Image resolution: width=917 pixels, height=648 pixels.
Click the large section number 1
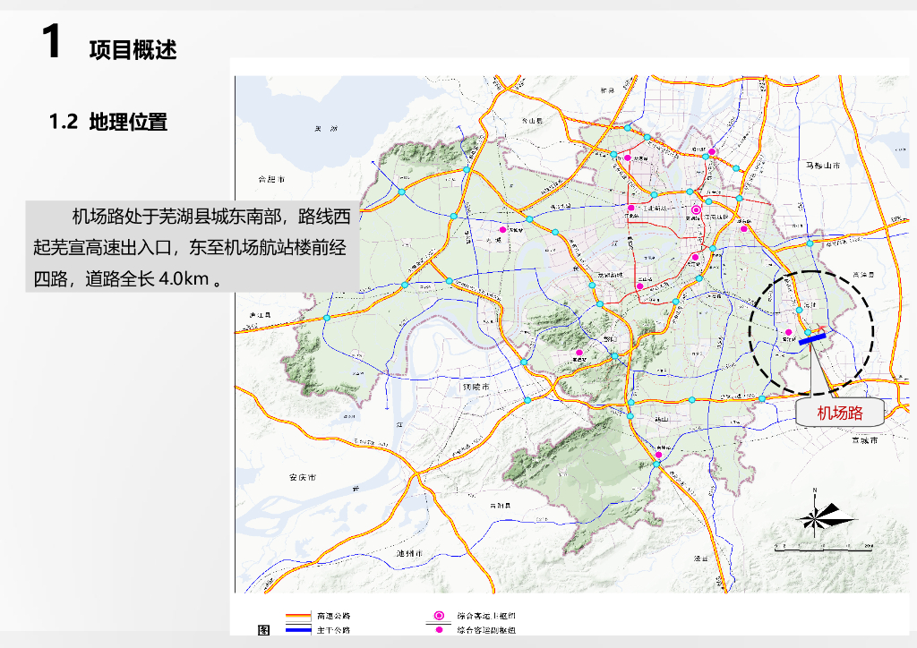(52, 43)
